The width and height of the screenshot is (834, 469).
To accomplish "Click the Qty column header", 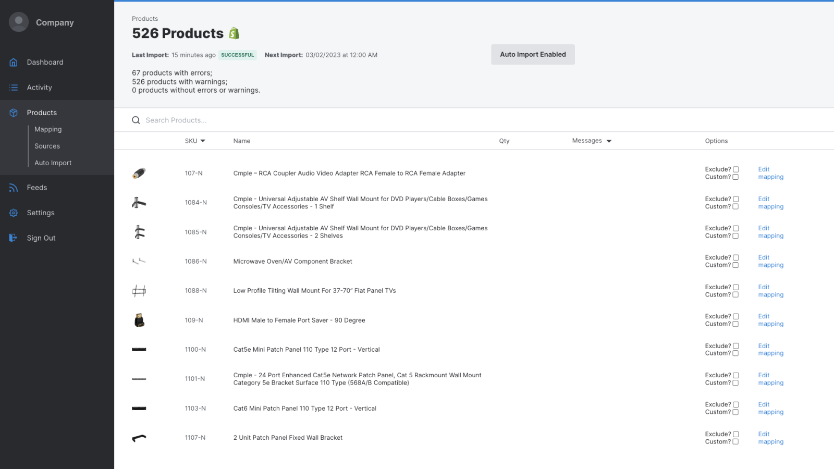I will [504, 141].
